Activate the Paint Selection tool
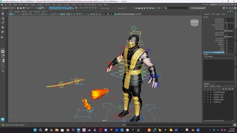 pyautogui.click(x=3, y=23)
